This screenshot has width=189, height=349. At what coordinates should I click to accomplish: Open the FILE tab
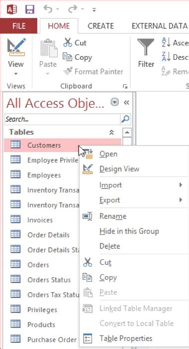point(19,26)
